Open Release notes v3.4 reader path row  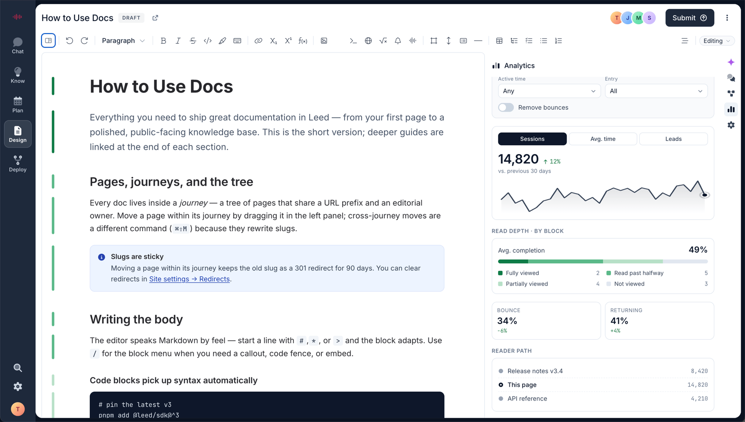(x=603, y=371)
